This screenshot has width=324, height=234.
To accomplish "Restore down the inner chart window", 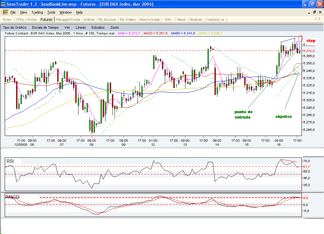I will click(x=315, y=12).
